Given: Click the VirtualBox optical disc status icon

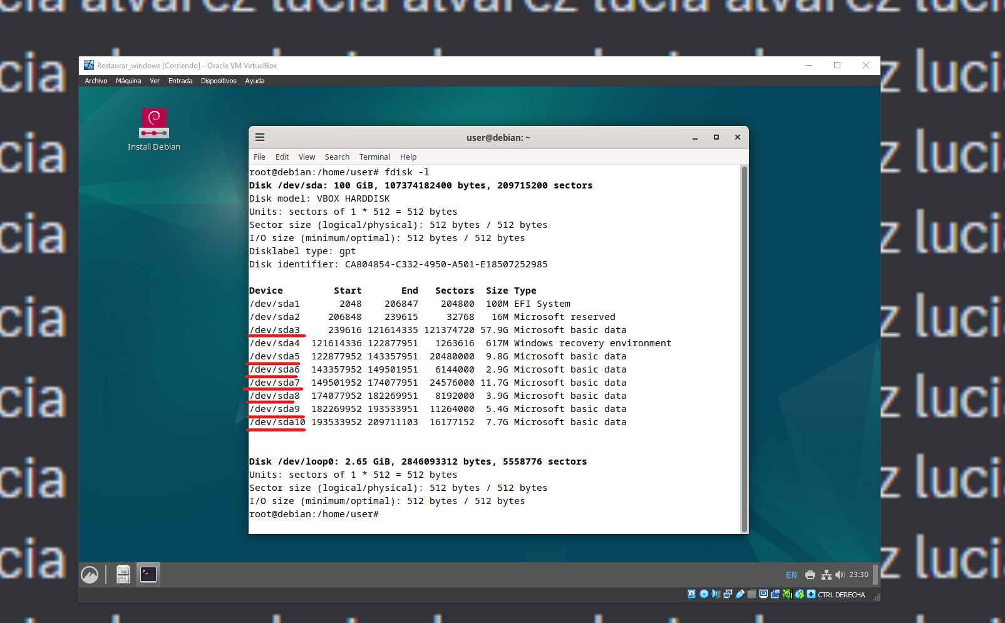Looking at the screenshot, I should 704,594.
